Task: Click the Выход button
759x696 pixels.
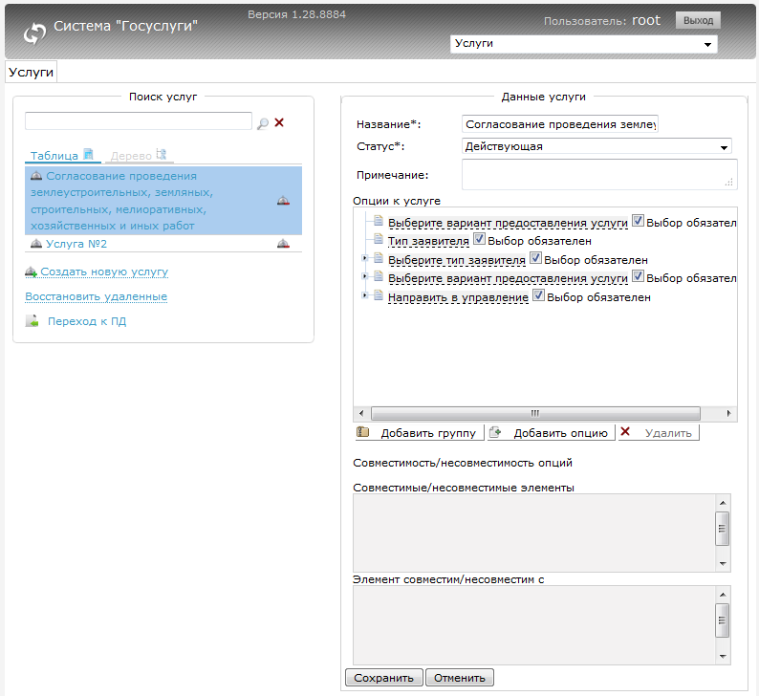Action: (x=698, y=20)
